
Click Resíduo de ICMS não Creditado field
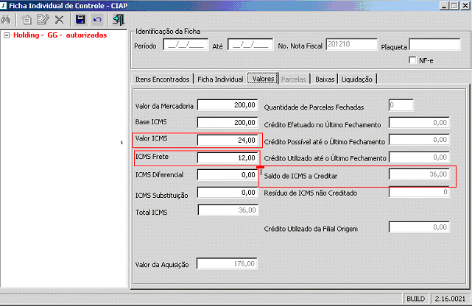click(x=419, y=192)
